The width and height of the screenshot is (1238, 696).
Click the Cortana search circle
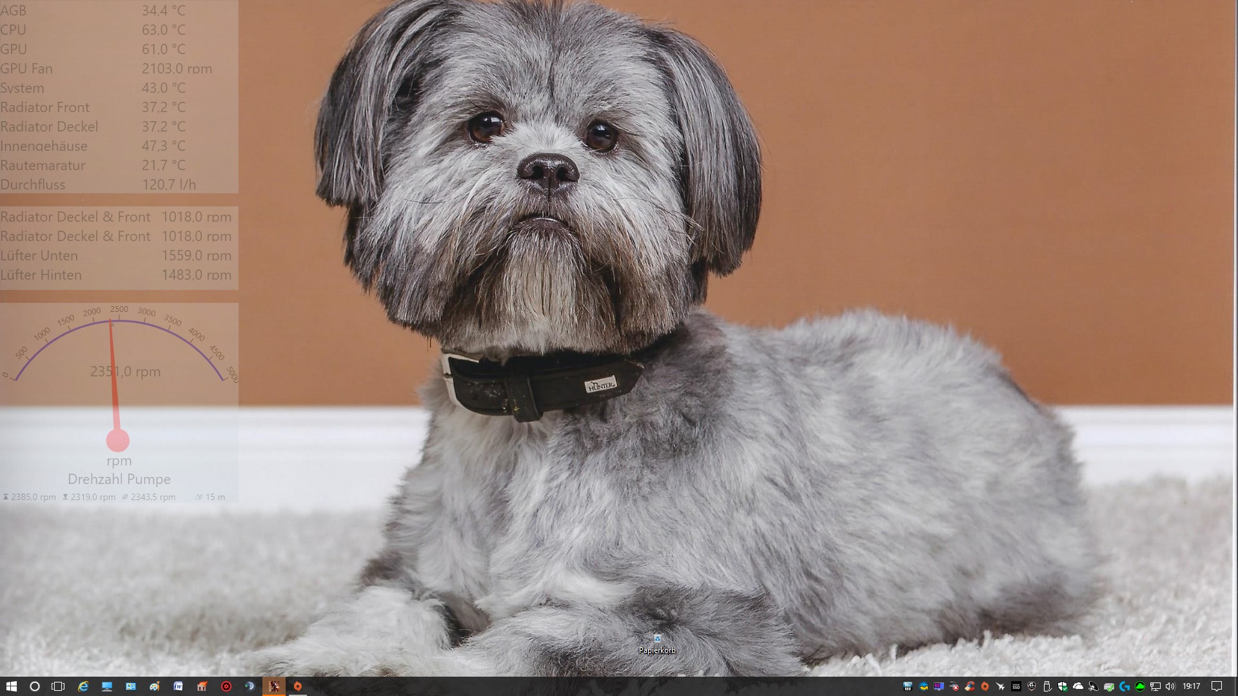pyautogui.click(x=35, y=686)
